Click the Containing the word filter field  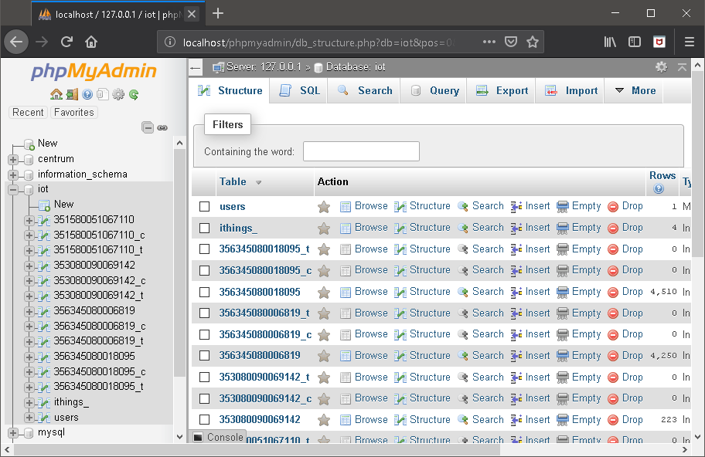click(361, 151)
